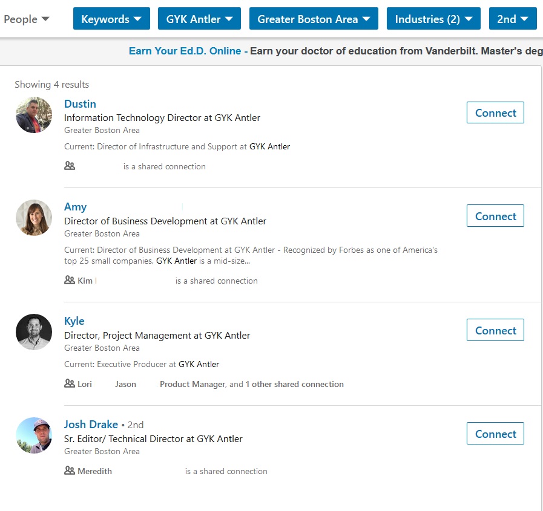
Task: Open Dustin's profile photo
Action: (34, 115)
